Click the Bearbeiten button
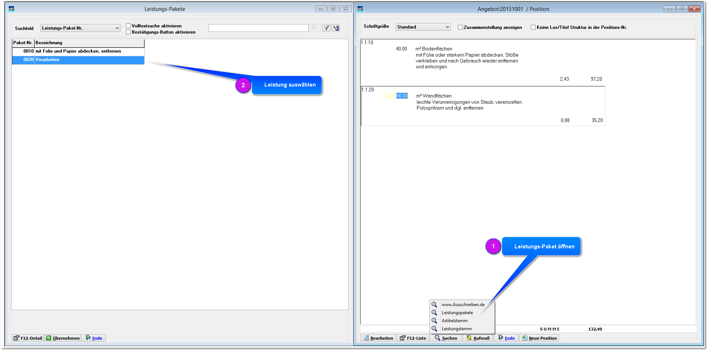Image resolution: width=708 pixels, height=351 pixels. 378,338
